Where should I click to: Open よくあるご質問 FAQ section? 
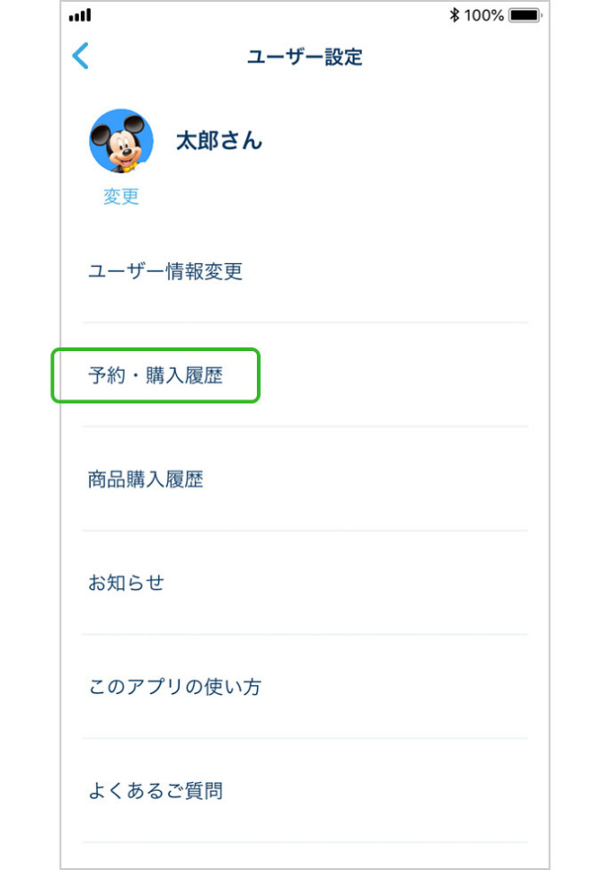pos(155,790)
